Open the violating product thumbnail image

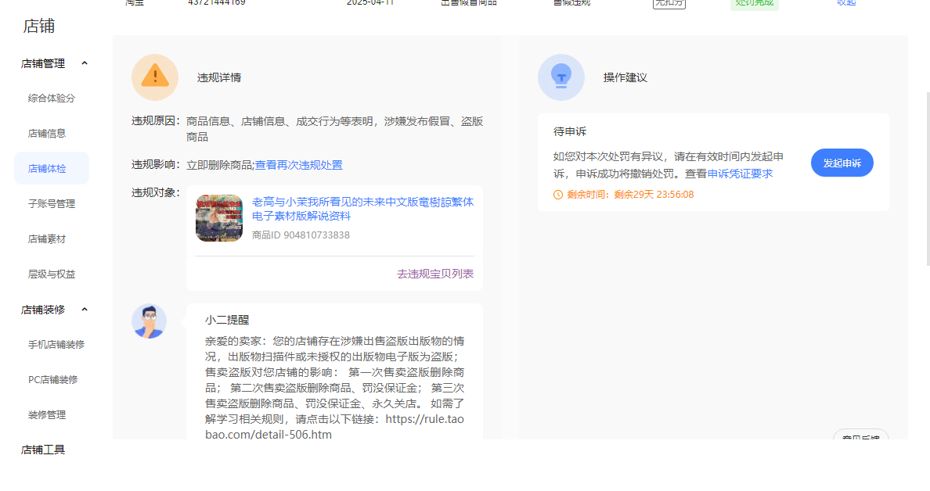click(x=219, y=218)
